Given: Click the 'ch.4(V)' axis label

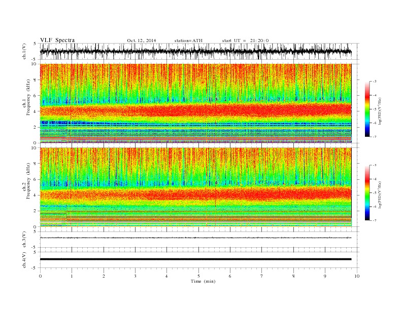Looking at the screenshot, I should click(24, 260).
